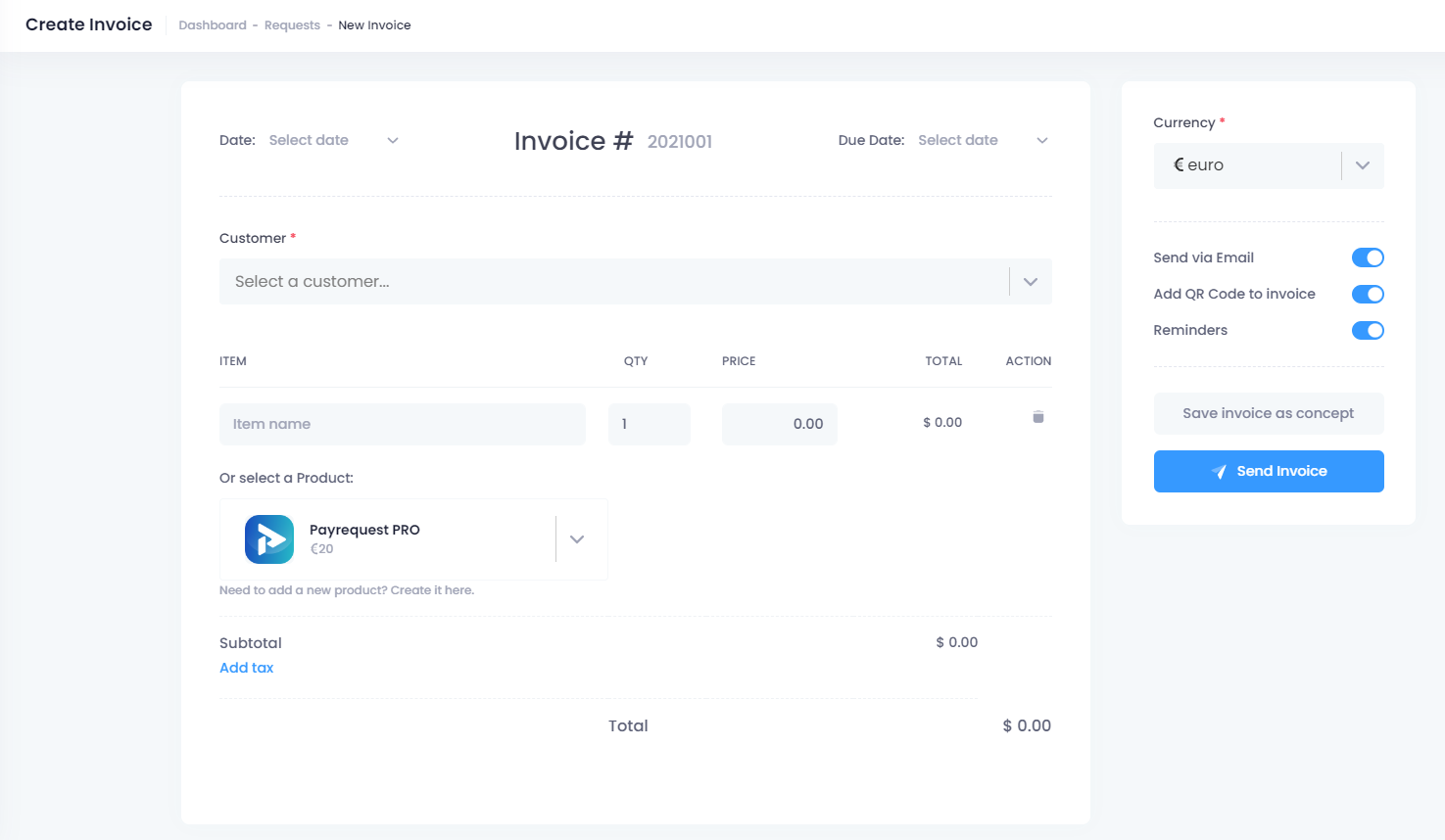Click the Payrequest PRO product logo
Screen dimensions: 1445x840
point(269,539)
